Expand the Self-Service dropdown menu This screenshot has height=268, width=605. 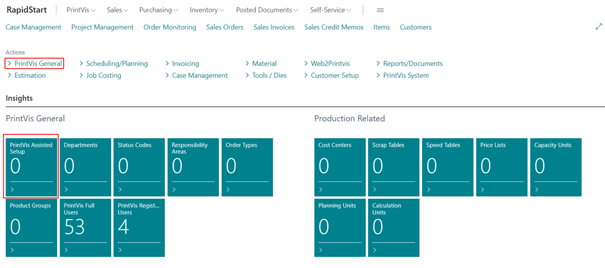point(331,10)
